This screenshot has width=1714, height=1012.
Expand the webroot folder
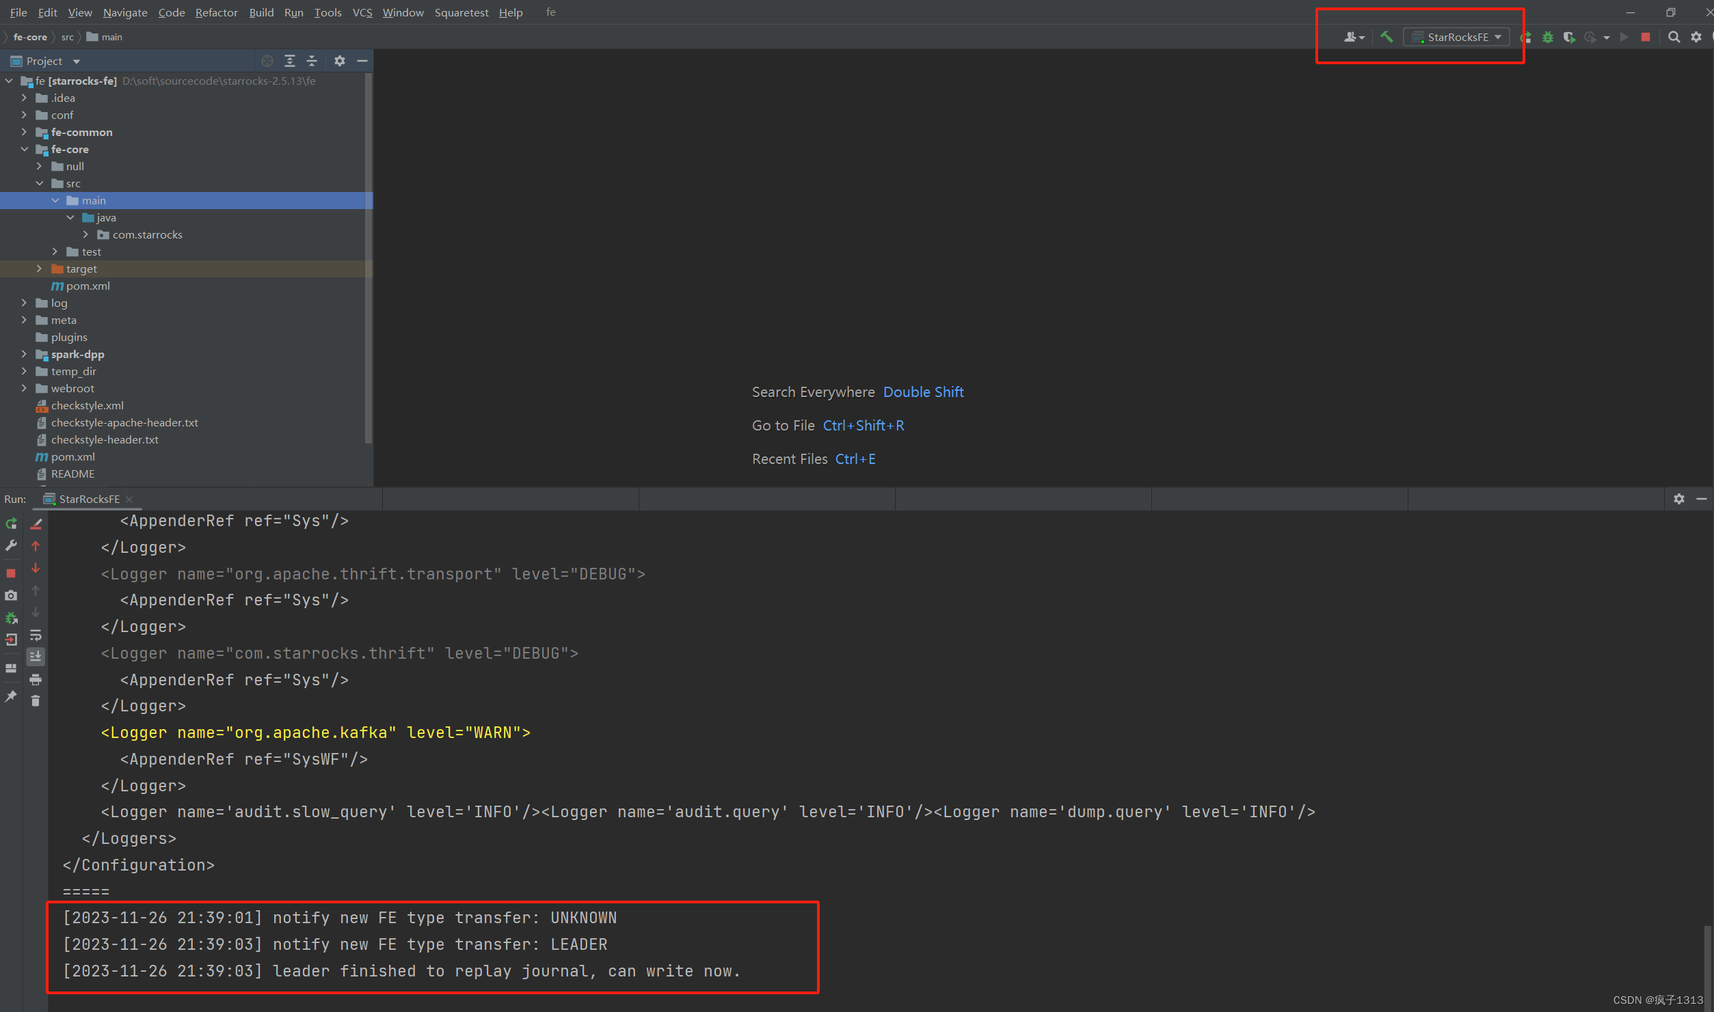tap(24, 388)
